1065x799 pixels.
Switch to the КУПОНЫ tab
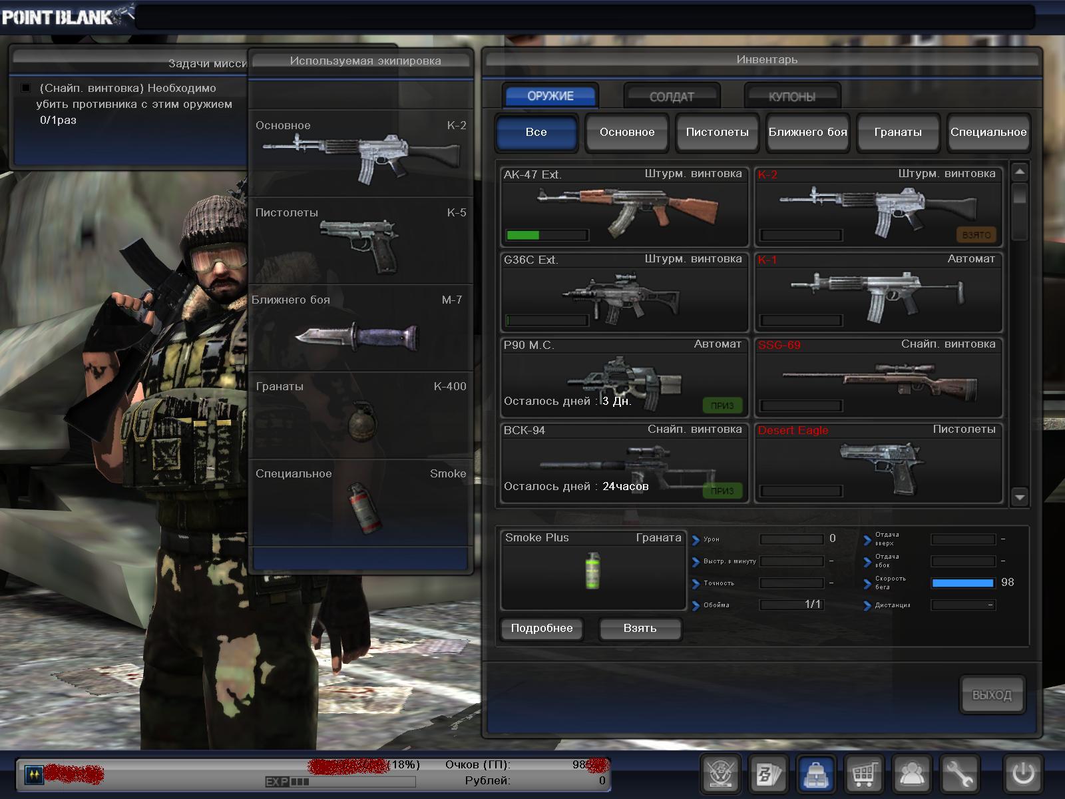pyautogui.click(x=792, y=97)
